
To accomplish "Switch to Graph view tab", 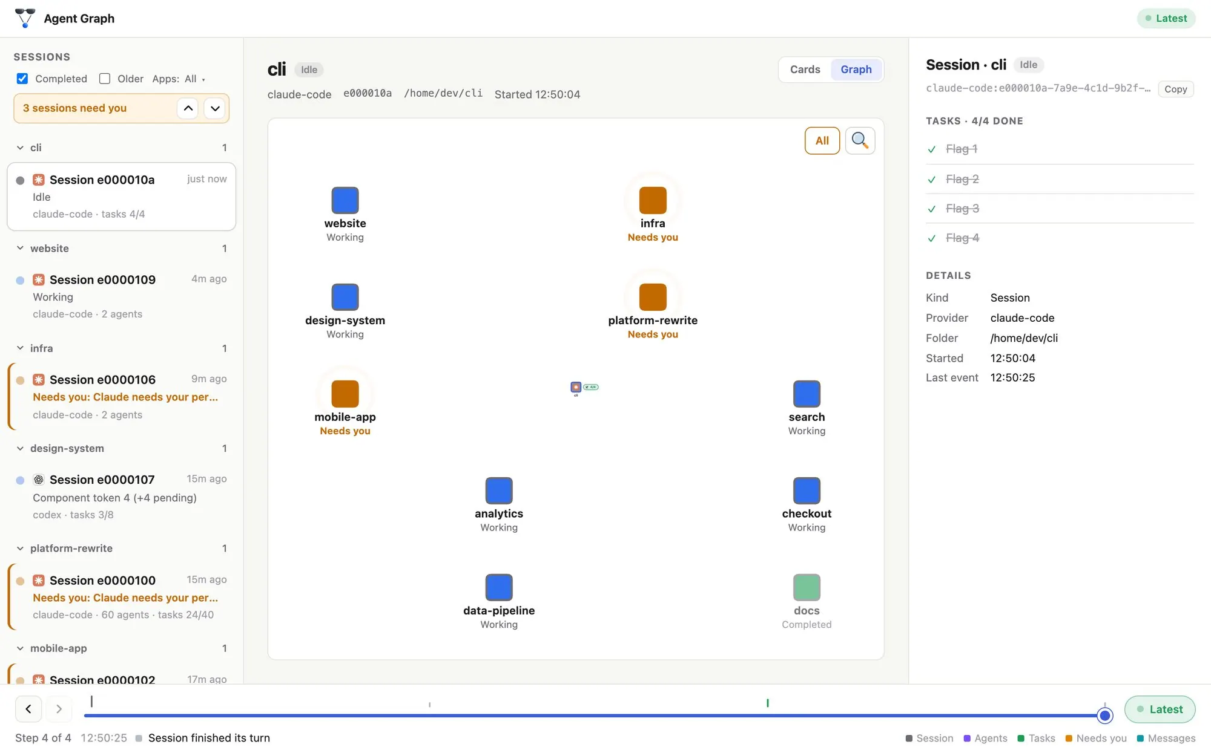I will [x=856, y=70].
